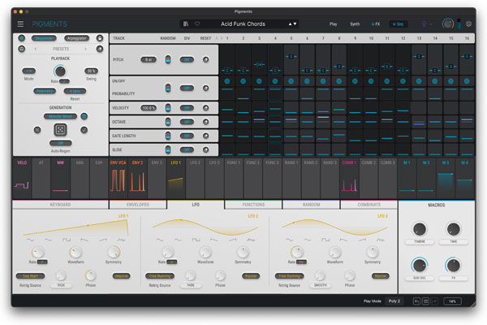Image resolution: width=487 pixels, height=325 pixels.
Task: Select the Sequencer mode button
Action: 44,38
